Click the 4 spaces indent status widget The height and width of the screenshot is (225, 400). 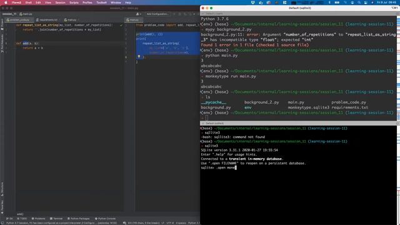[181, 223]
